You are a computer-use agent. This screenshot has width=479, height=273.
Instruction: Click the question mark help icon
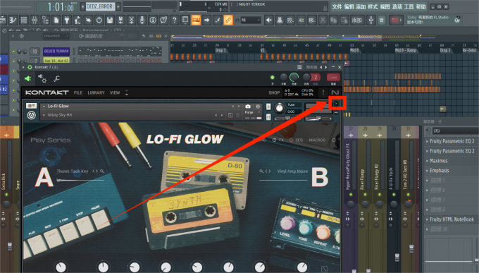click(174, 20)
